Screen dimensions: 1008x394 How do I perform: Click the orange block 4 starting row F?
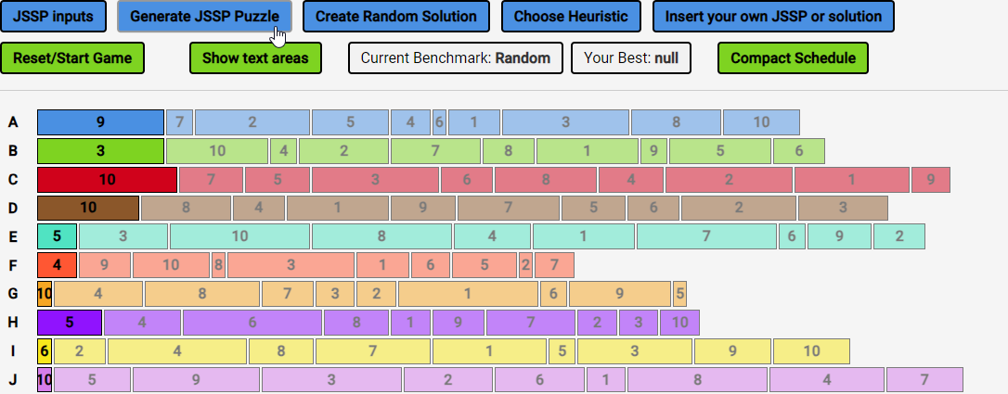pos(58,266)
